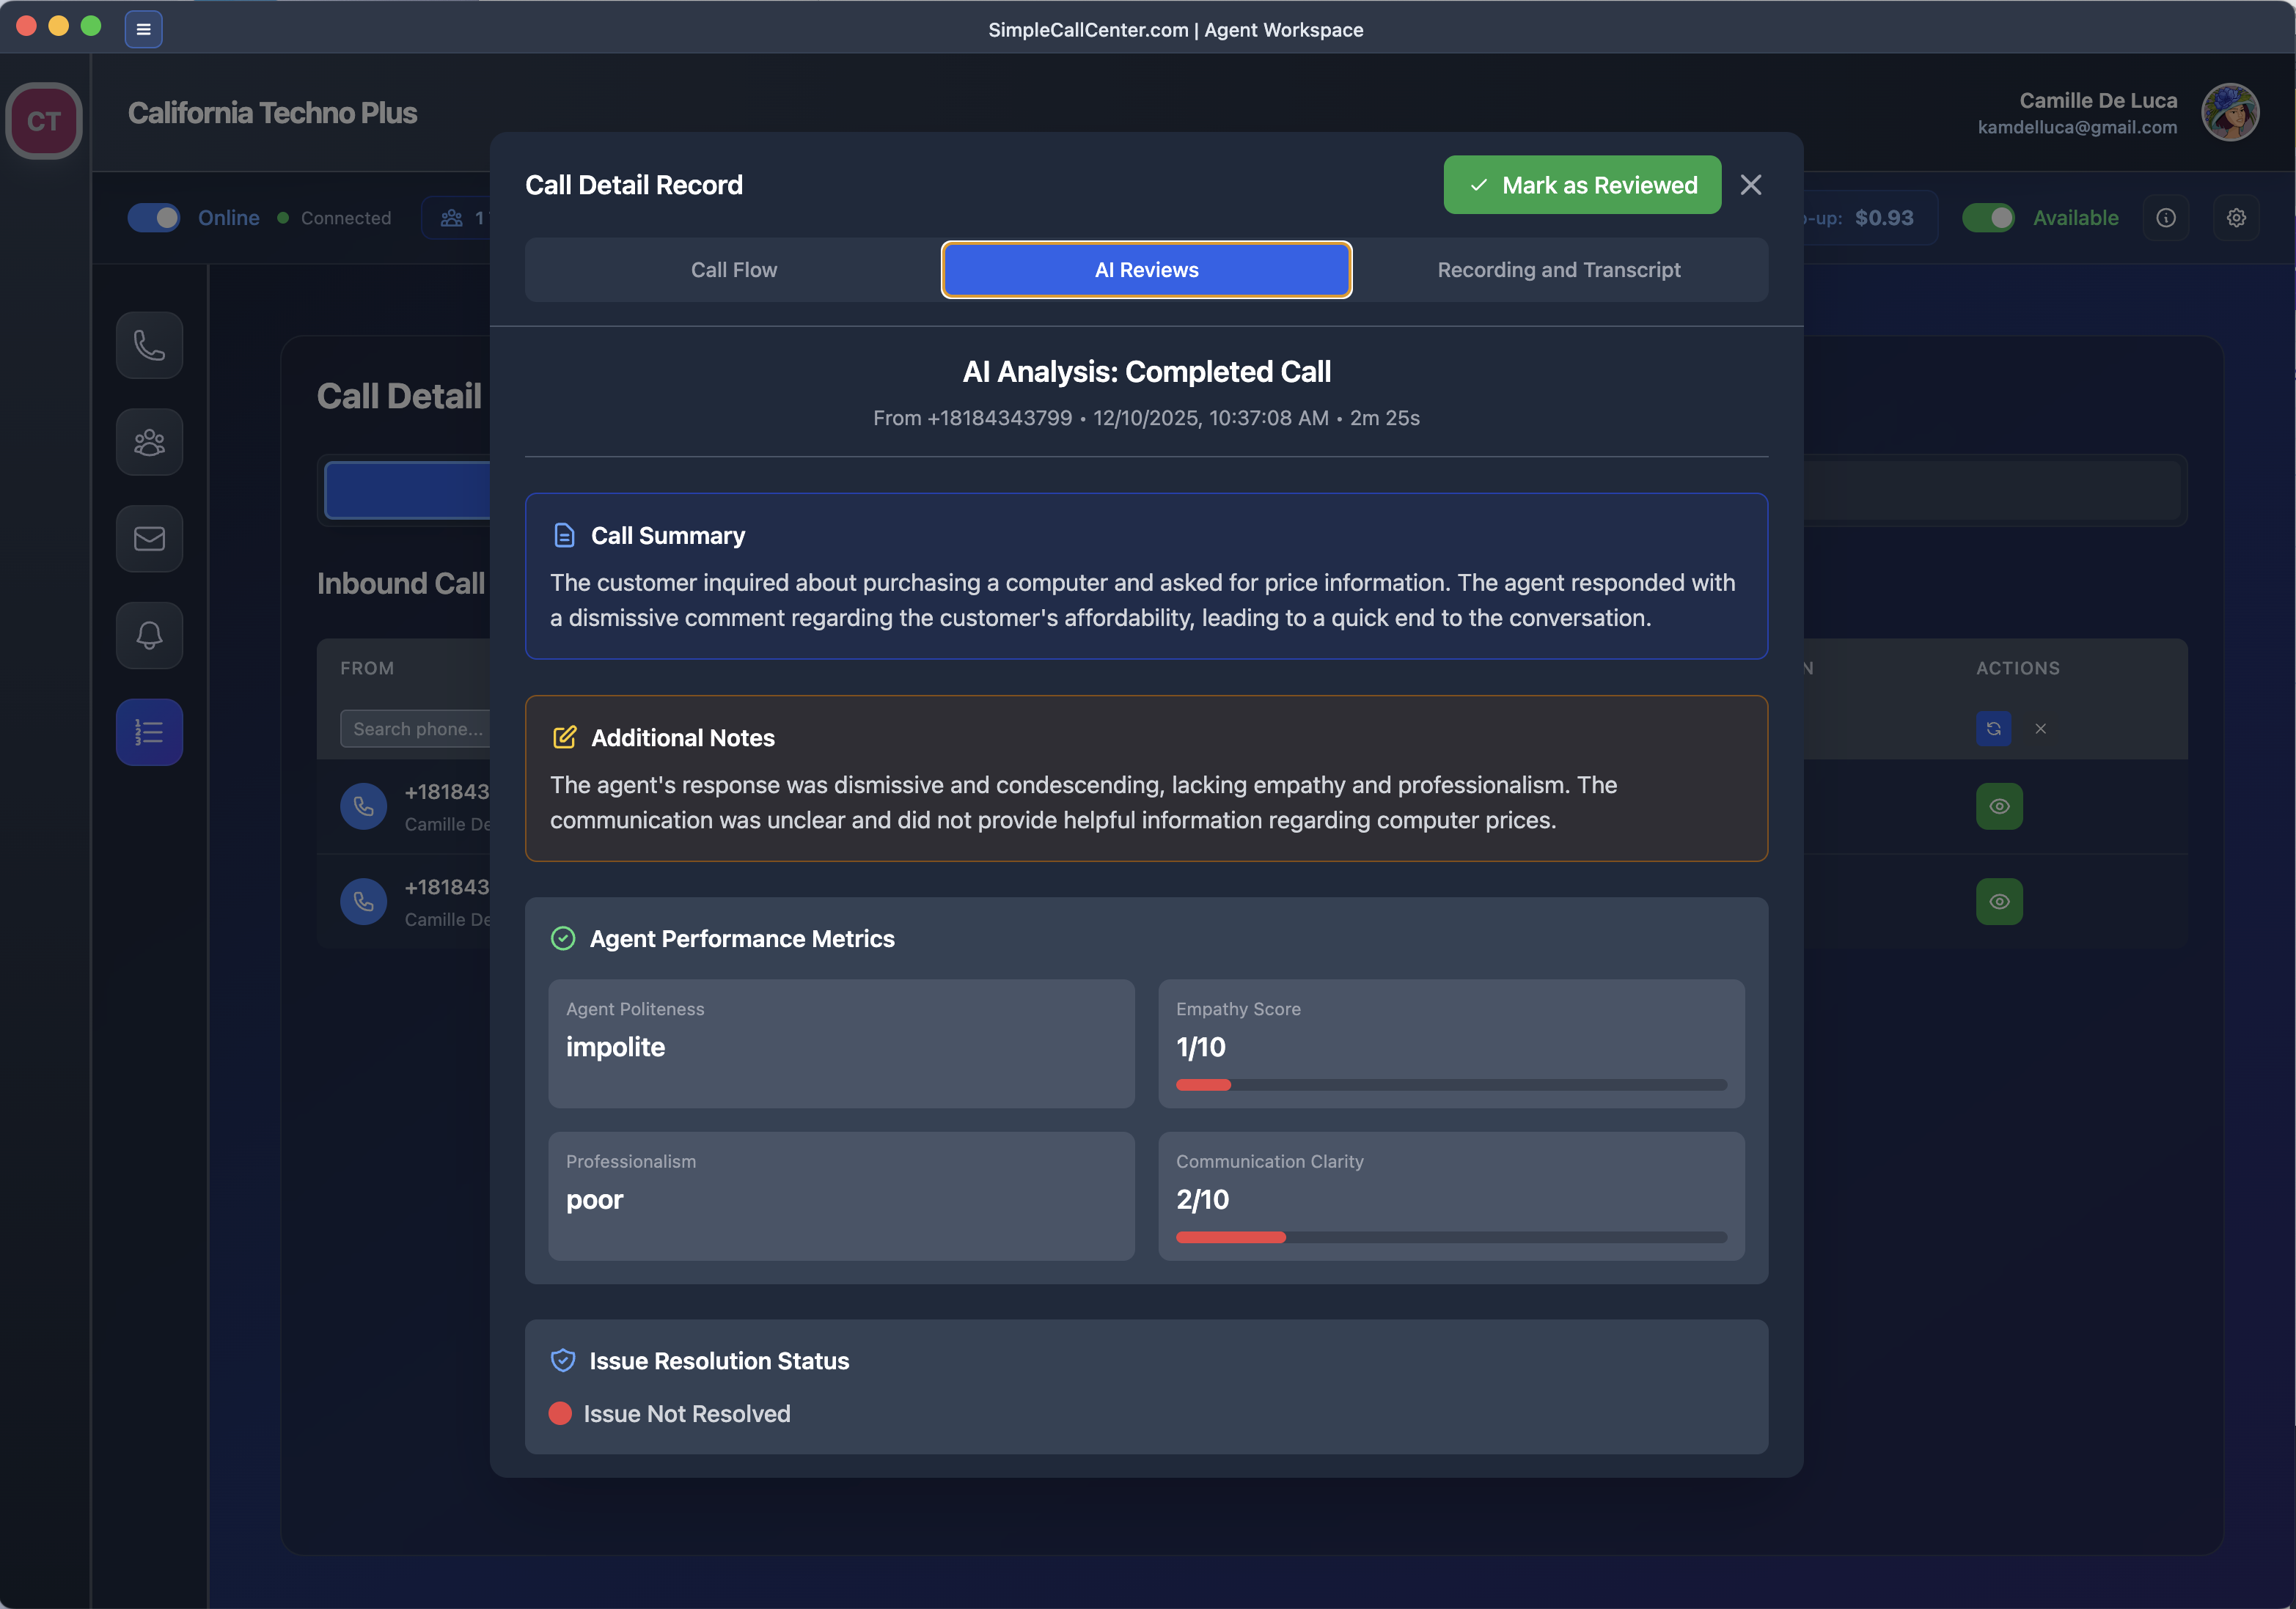This screenshot has width=2296, height=1609.
Task: Open notifications via the bell icon
Action: (149, 636)
